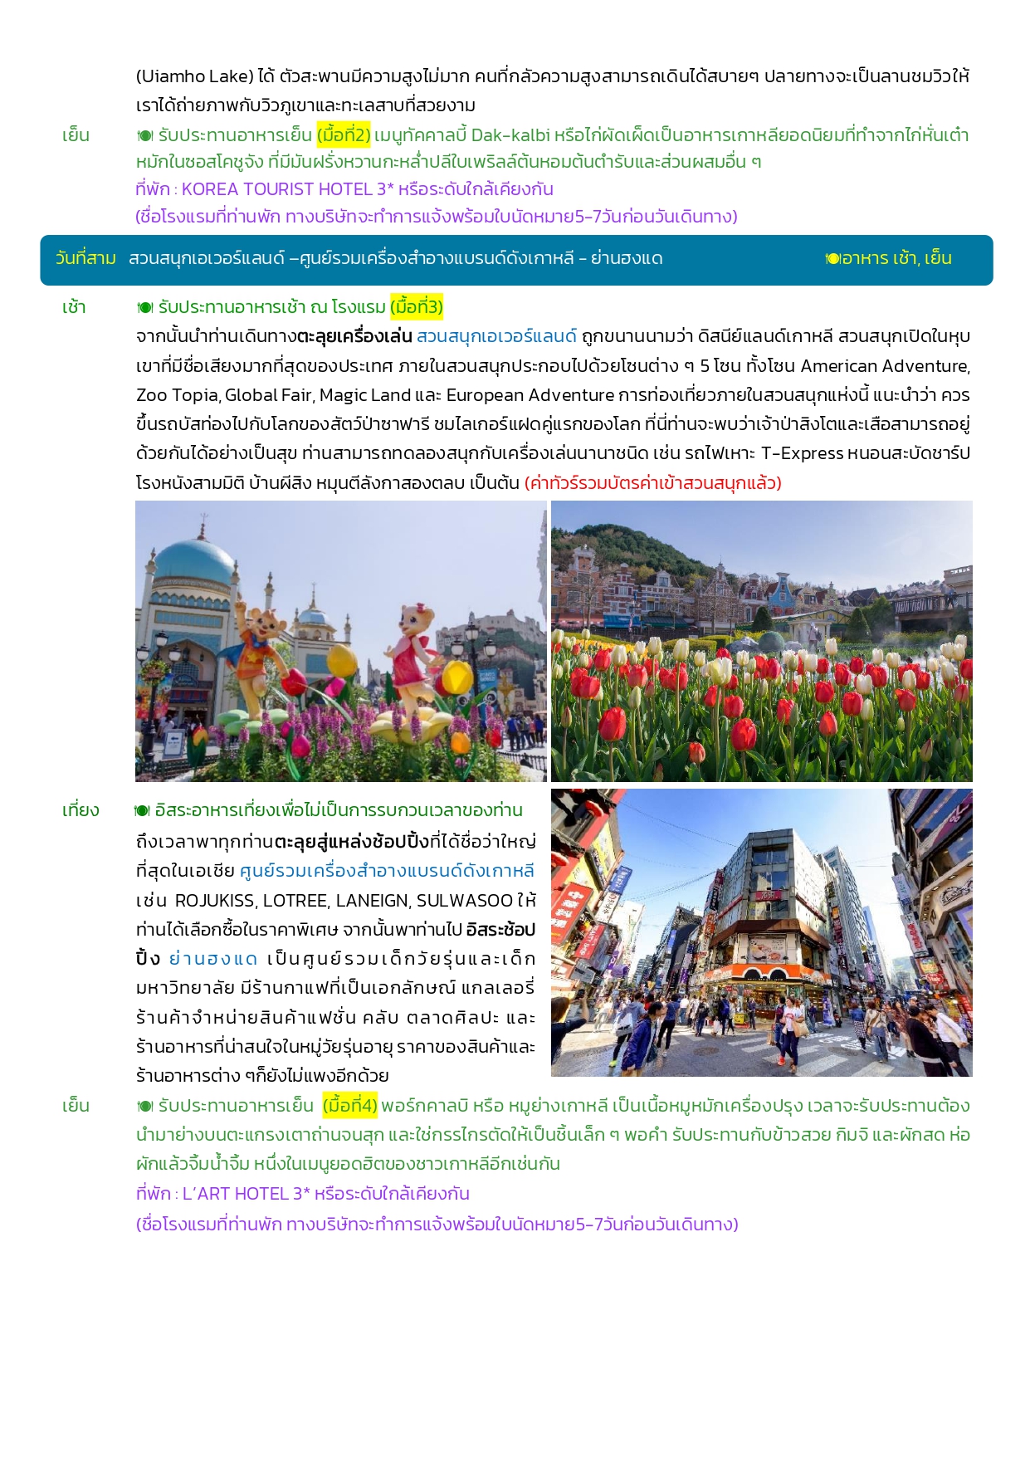The image size is (1030, 1457).
Task: Click the "เย็น" label beside the มื้อที่2 line
Action: 76,135
